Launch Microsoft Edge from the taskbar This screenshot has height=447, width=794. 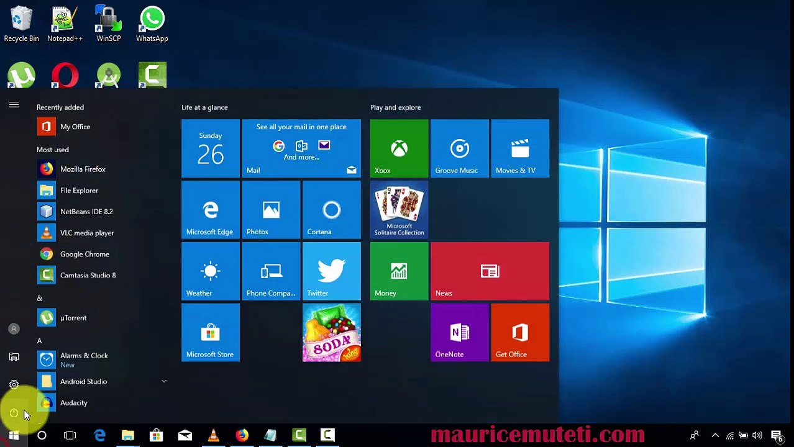pyautogui.click(x=99, y=436)
